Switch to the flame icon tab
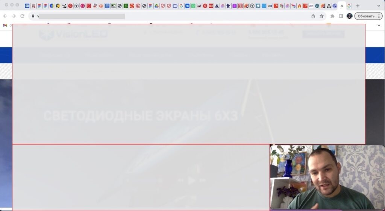 click(299, 6)
